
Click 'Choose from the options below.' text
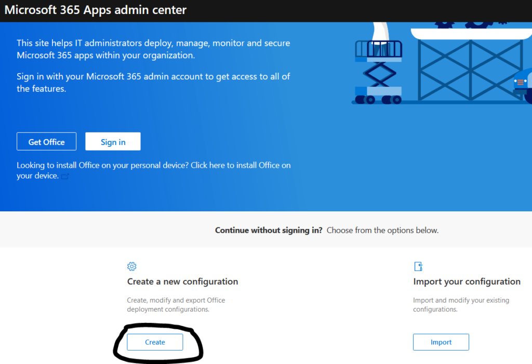tap(383, 231)
